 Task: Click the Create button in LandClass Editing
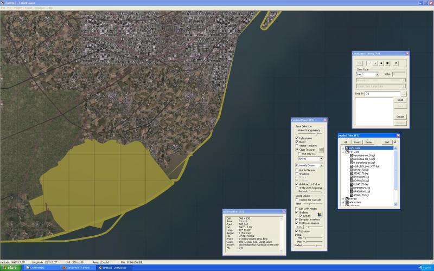[400, 116]
